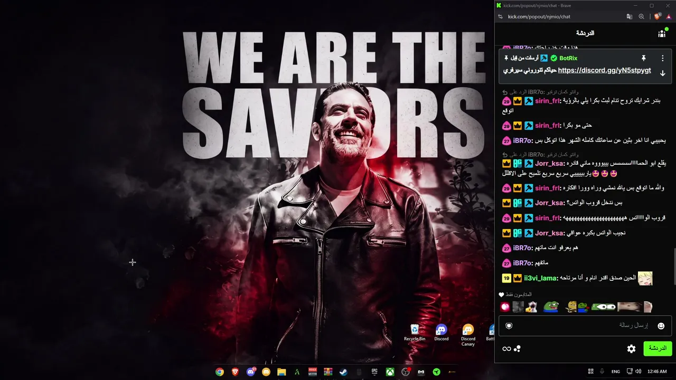Open Google Chrome from the taskbar

click(x=220, y=372)
